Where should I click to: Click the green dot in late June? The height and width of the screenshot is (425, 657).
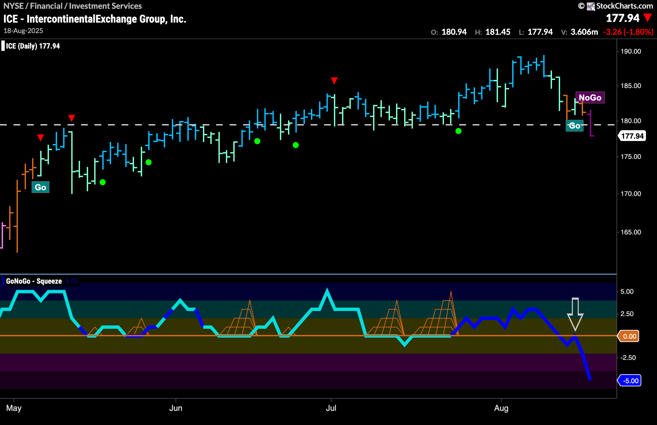click(x=296, y=145)
